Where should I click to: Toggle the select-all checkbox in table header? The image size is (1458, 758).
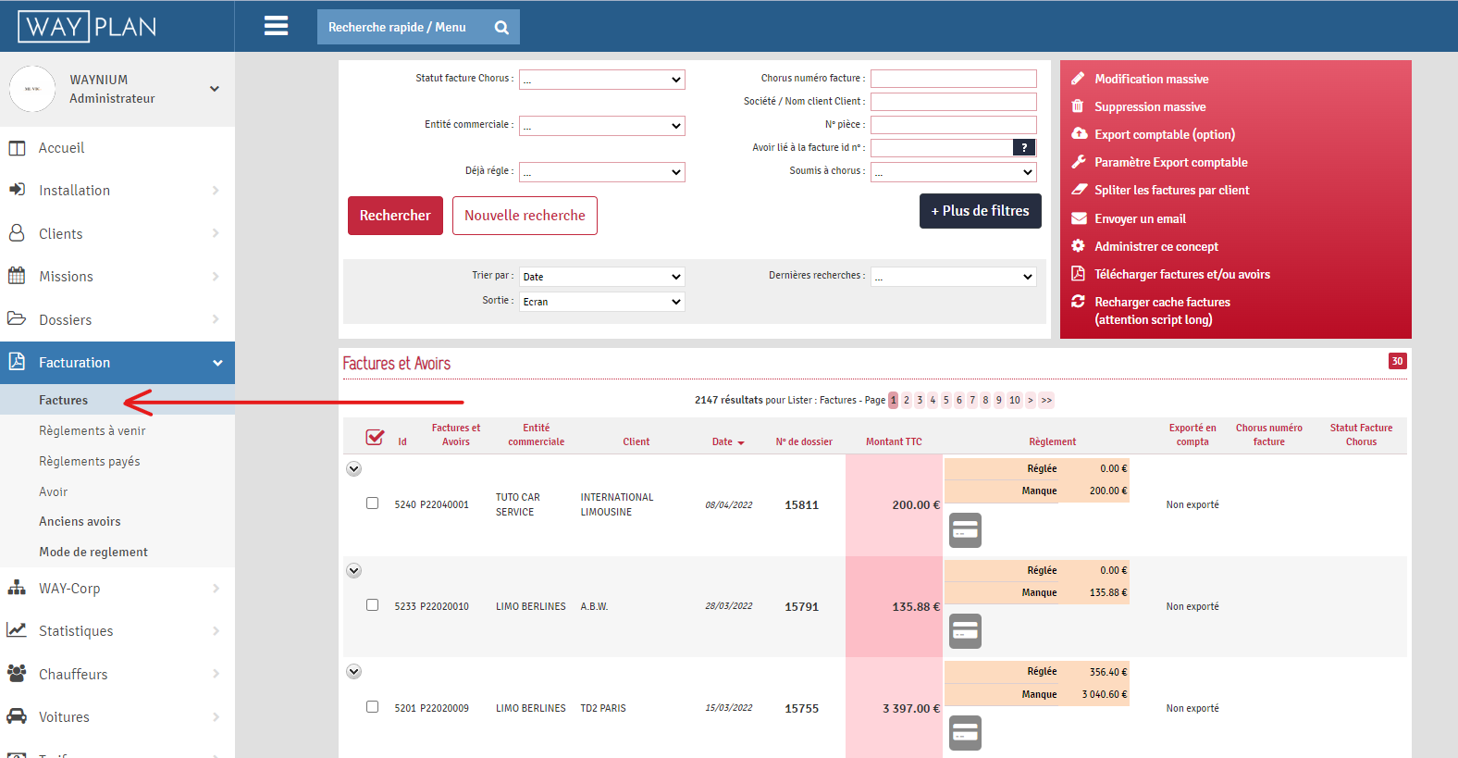[x=375, y=437]
